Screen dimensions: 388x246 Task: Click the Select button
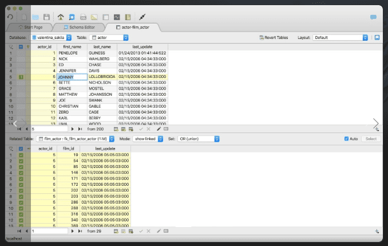371,139
